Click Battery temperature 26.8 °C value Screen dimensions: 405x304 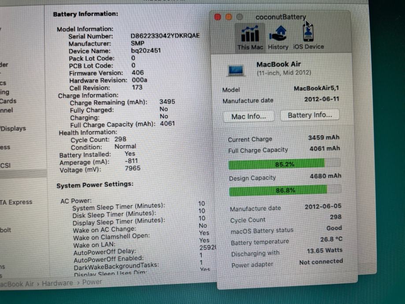click(x=331, y=239)
